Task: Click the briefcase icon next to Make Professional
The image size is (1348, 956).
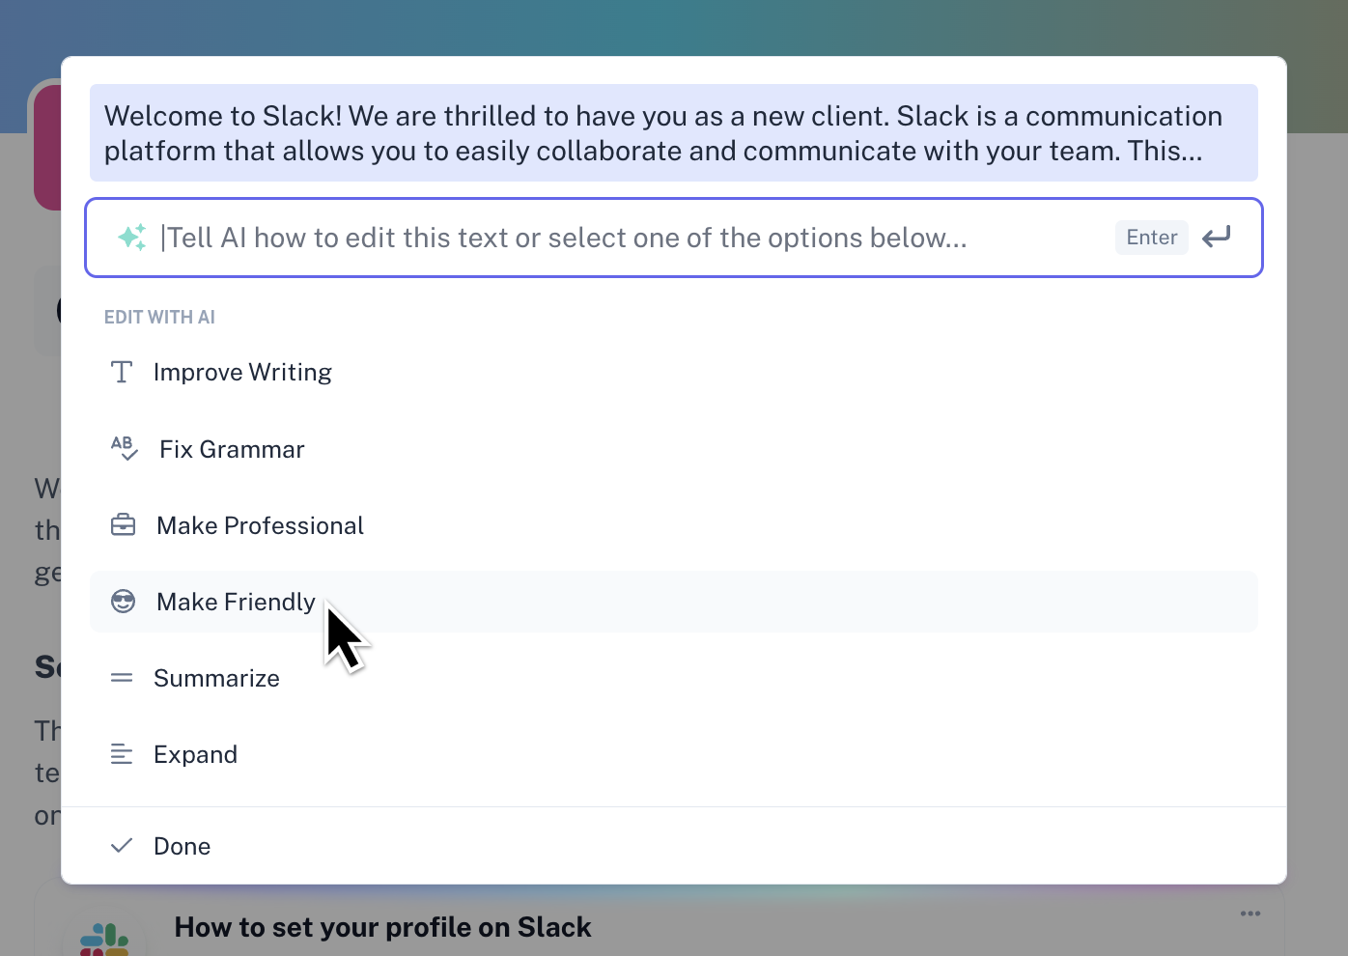Action: (123, 524)
